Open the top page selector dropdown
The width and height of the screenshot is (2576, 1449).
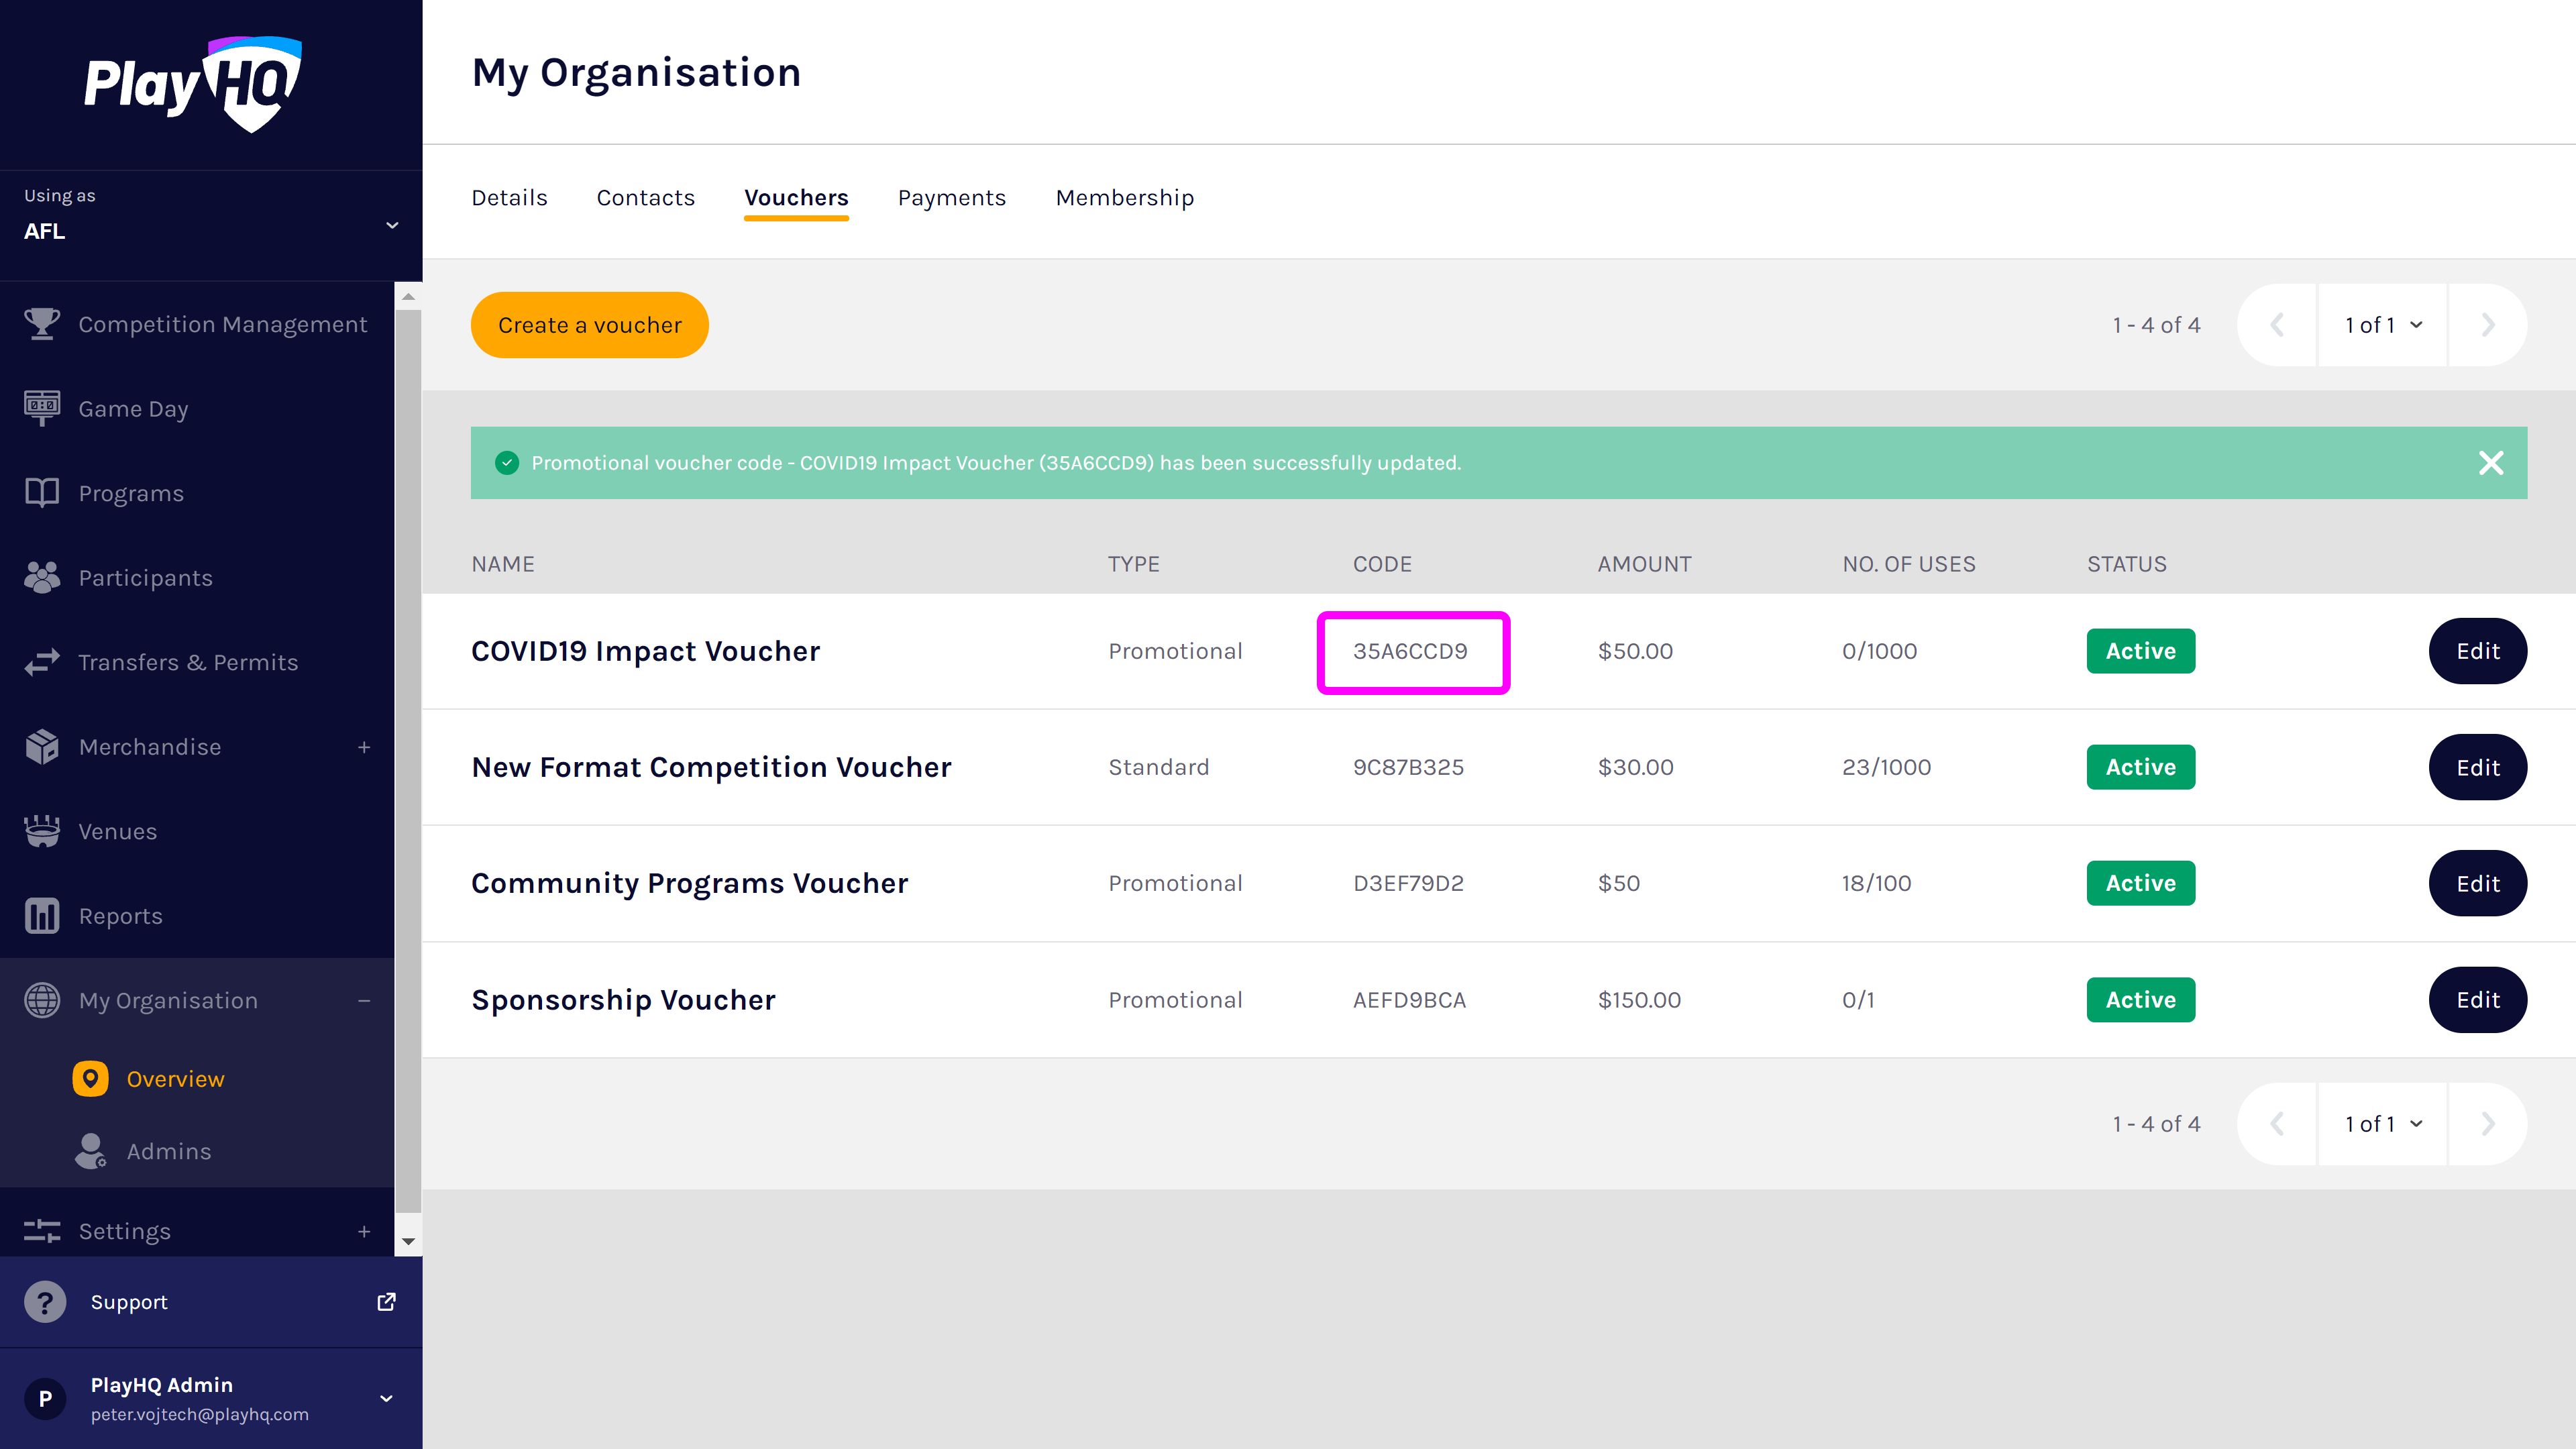(2383, 325)
